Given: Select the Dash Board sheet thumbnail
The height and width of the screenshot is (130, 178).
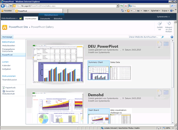Looking at the screenshot, I should tap(99, 116).
